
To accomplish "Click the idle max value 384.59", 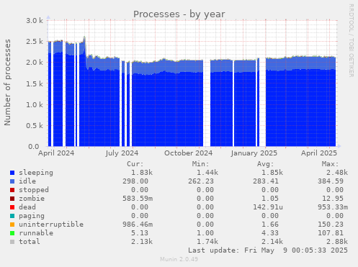I will coord(331,181).
